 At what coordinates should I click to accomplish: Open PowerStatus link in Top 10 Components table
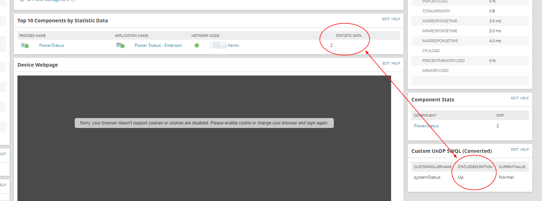[x=52, y=45]
